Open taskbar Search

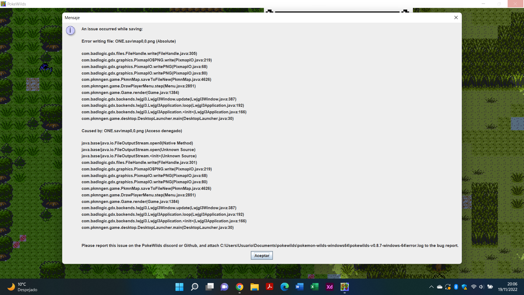(x=195, y=287)
